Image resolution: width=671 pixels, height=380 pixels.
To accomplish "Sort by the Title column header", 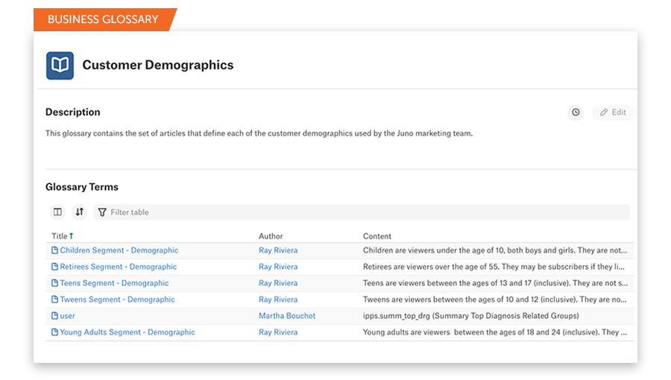I will [60, 236].
